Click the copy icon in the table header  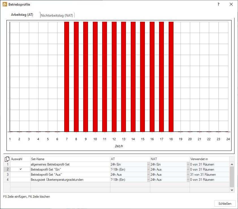click(x=7, y=159)
